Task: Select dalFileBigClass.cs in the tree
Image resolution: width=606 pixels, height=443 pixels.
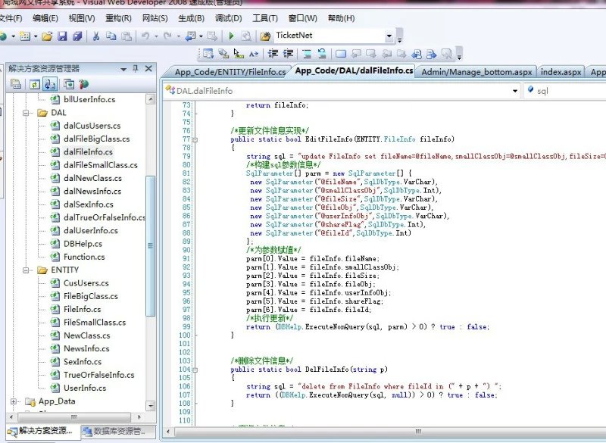Action: [x=97, y=139]
